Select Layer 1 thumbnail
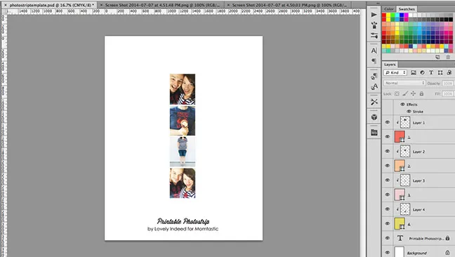Screen dimensions: 455x257 tap(405, 122)
